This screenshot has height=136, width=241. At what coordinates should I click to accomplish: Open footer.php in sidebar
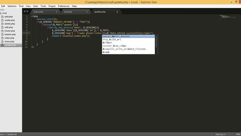[10, 31]
